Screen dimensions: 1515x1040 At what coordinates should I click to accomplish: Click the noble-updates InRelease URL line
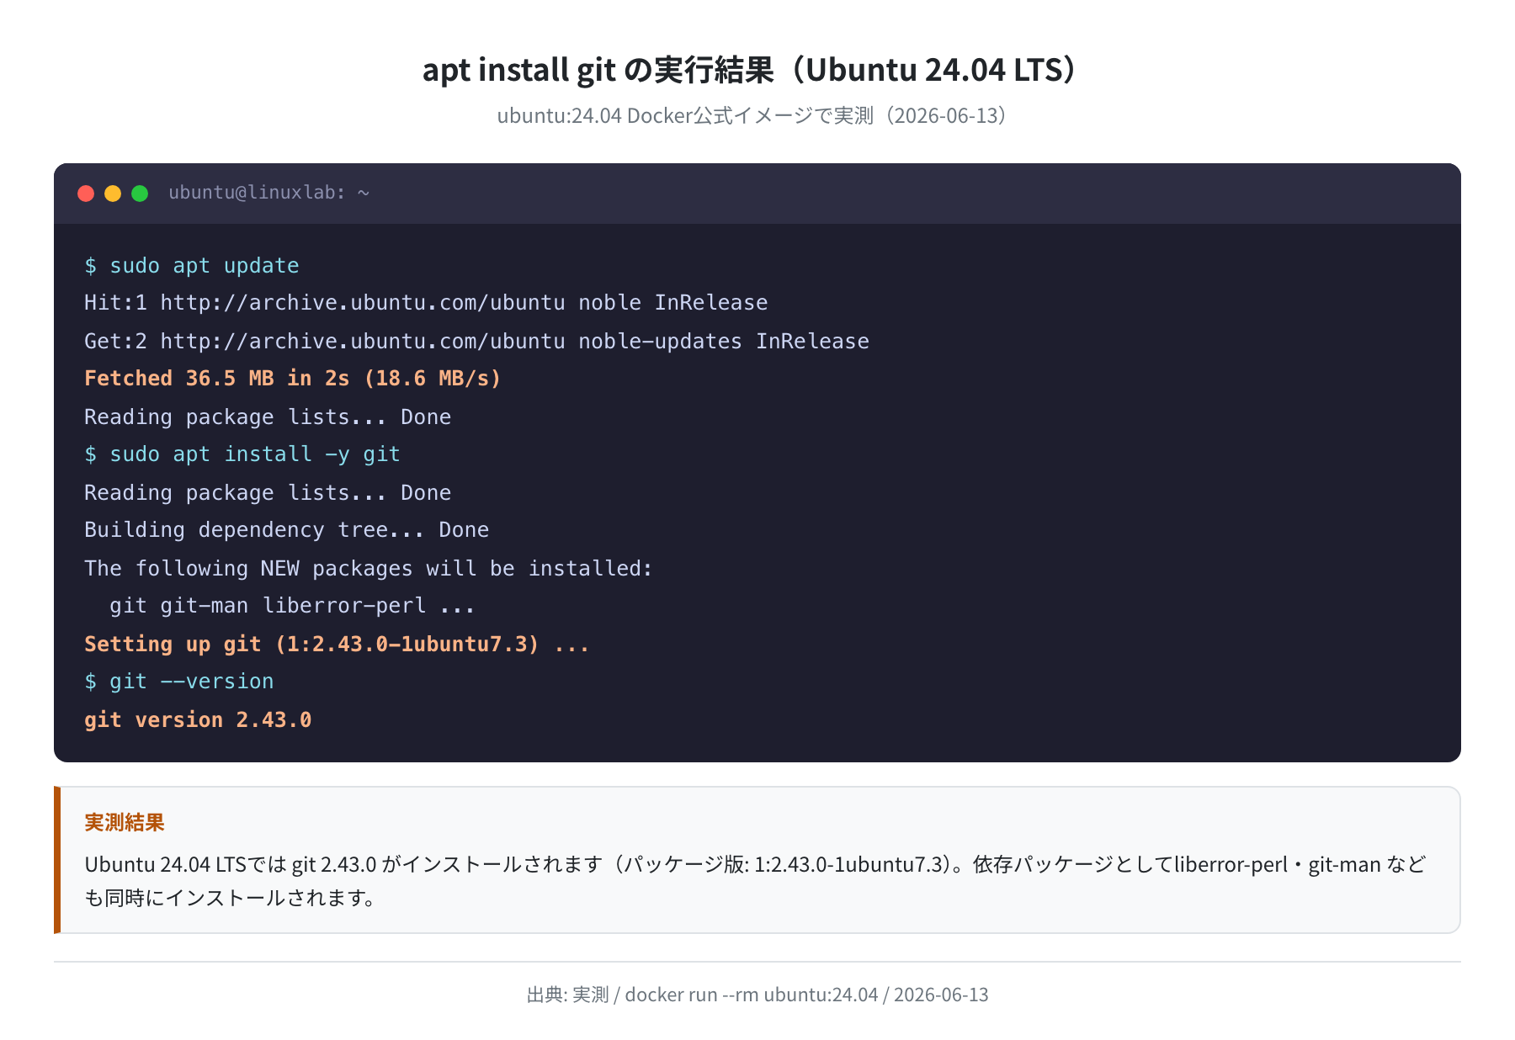476,342
